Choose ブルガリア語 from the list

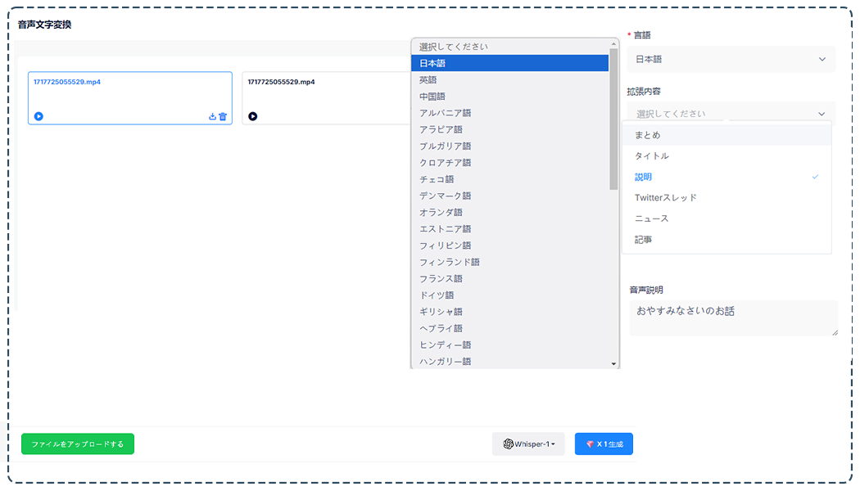coord(509,146)
